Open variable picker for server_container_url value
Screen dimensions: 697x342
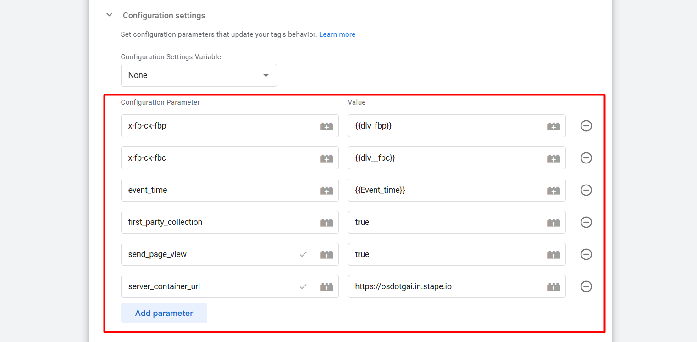tap(553, 286)
